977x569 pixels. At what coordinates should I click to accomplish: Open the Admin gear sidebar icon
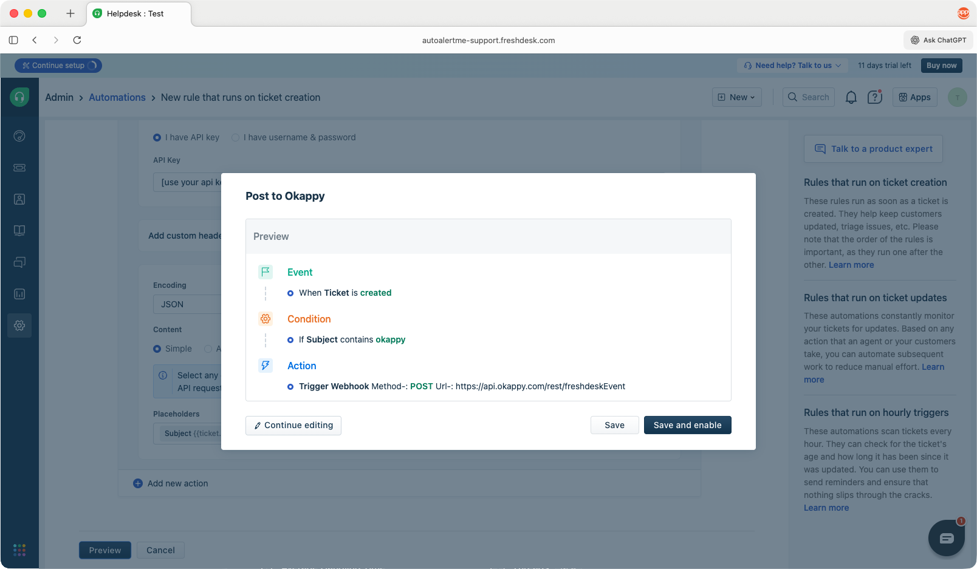coord(19,325)
